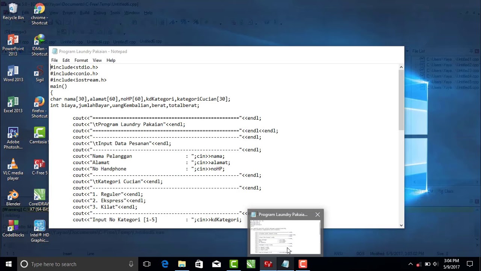This screenshot has width=481, height=271.
Task: Click the "Nama Pelanggan" cout line
Action: [x=149, y=156]
